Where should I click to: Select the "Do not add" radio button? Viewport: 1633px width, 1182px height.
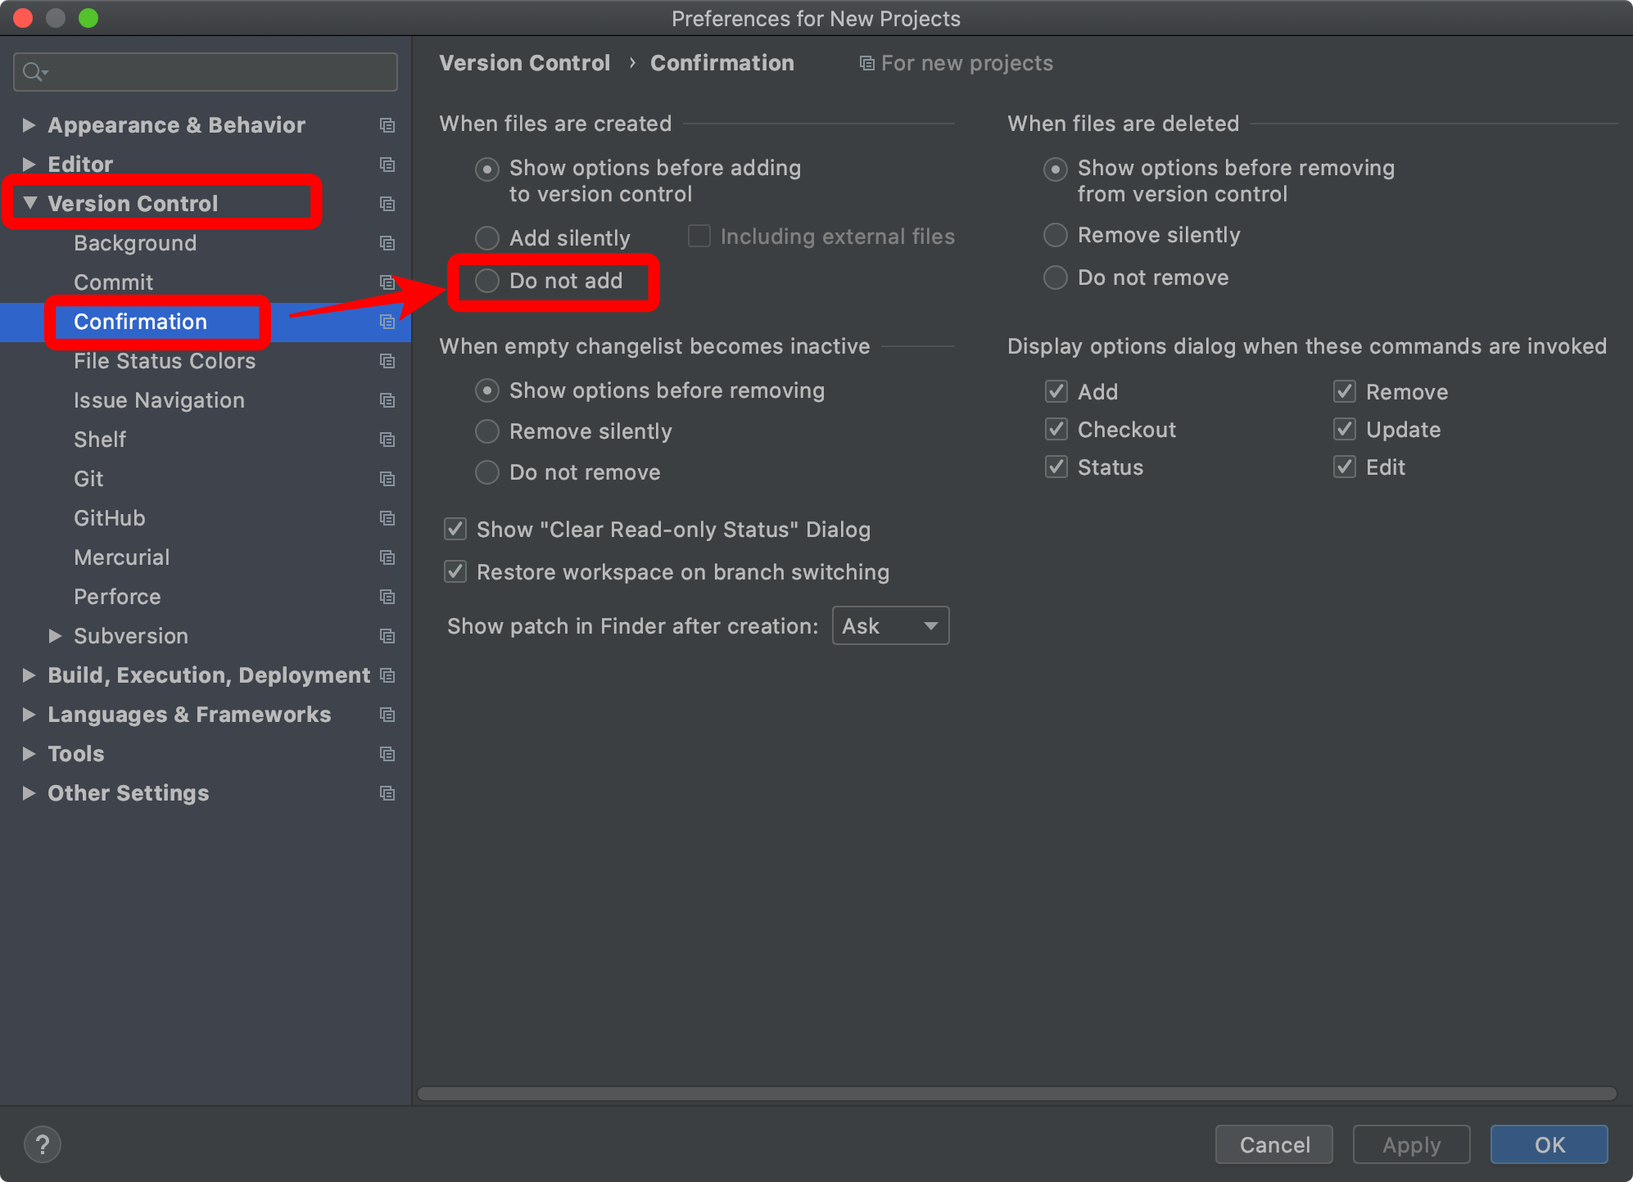tap(487, 281)
